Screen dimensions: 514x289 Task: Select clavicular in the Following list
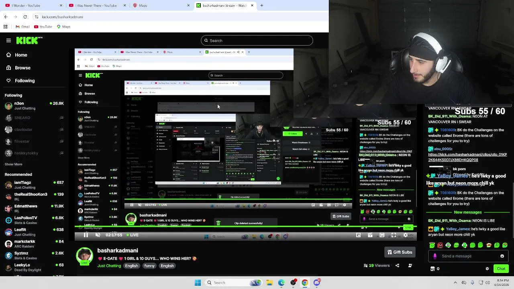(35, 129)
